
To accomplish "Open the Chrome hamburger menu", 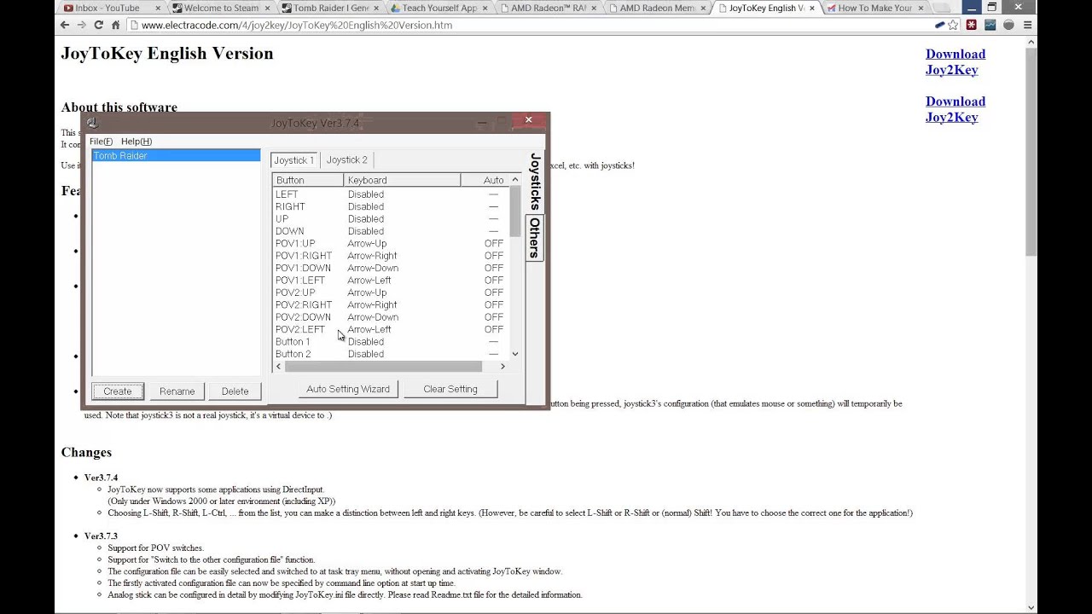I will coord(1027,25).
